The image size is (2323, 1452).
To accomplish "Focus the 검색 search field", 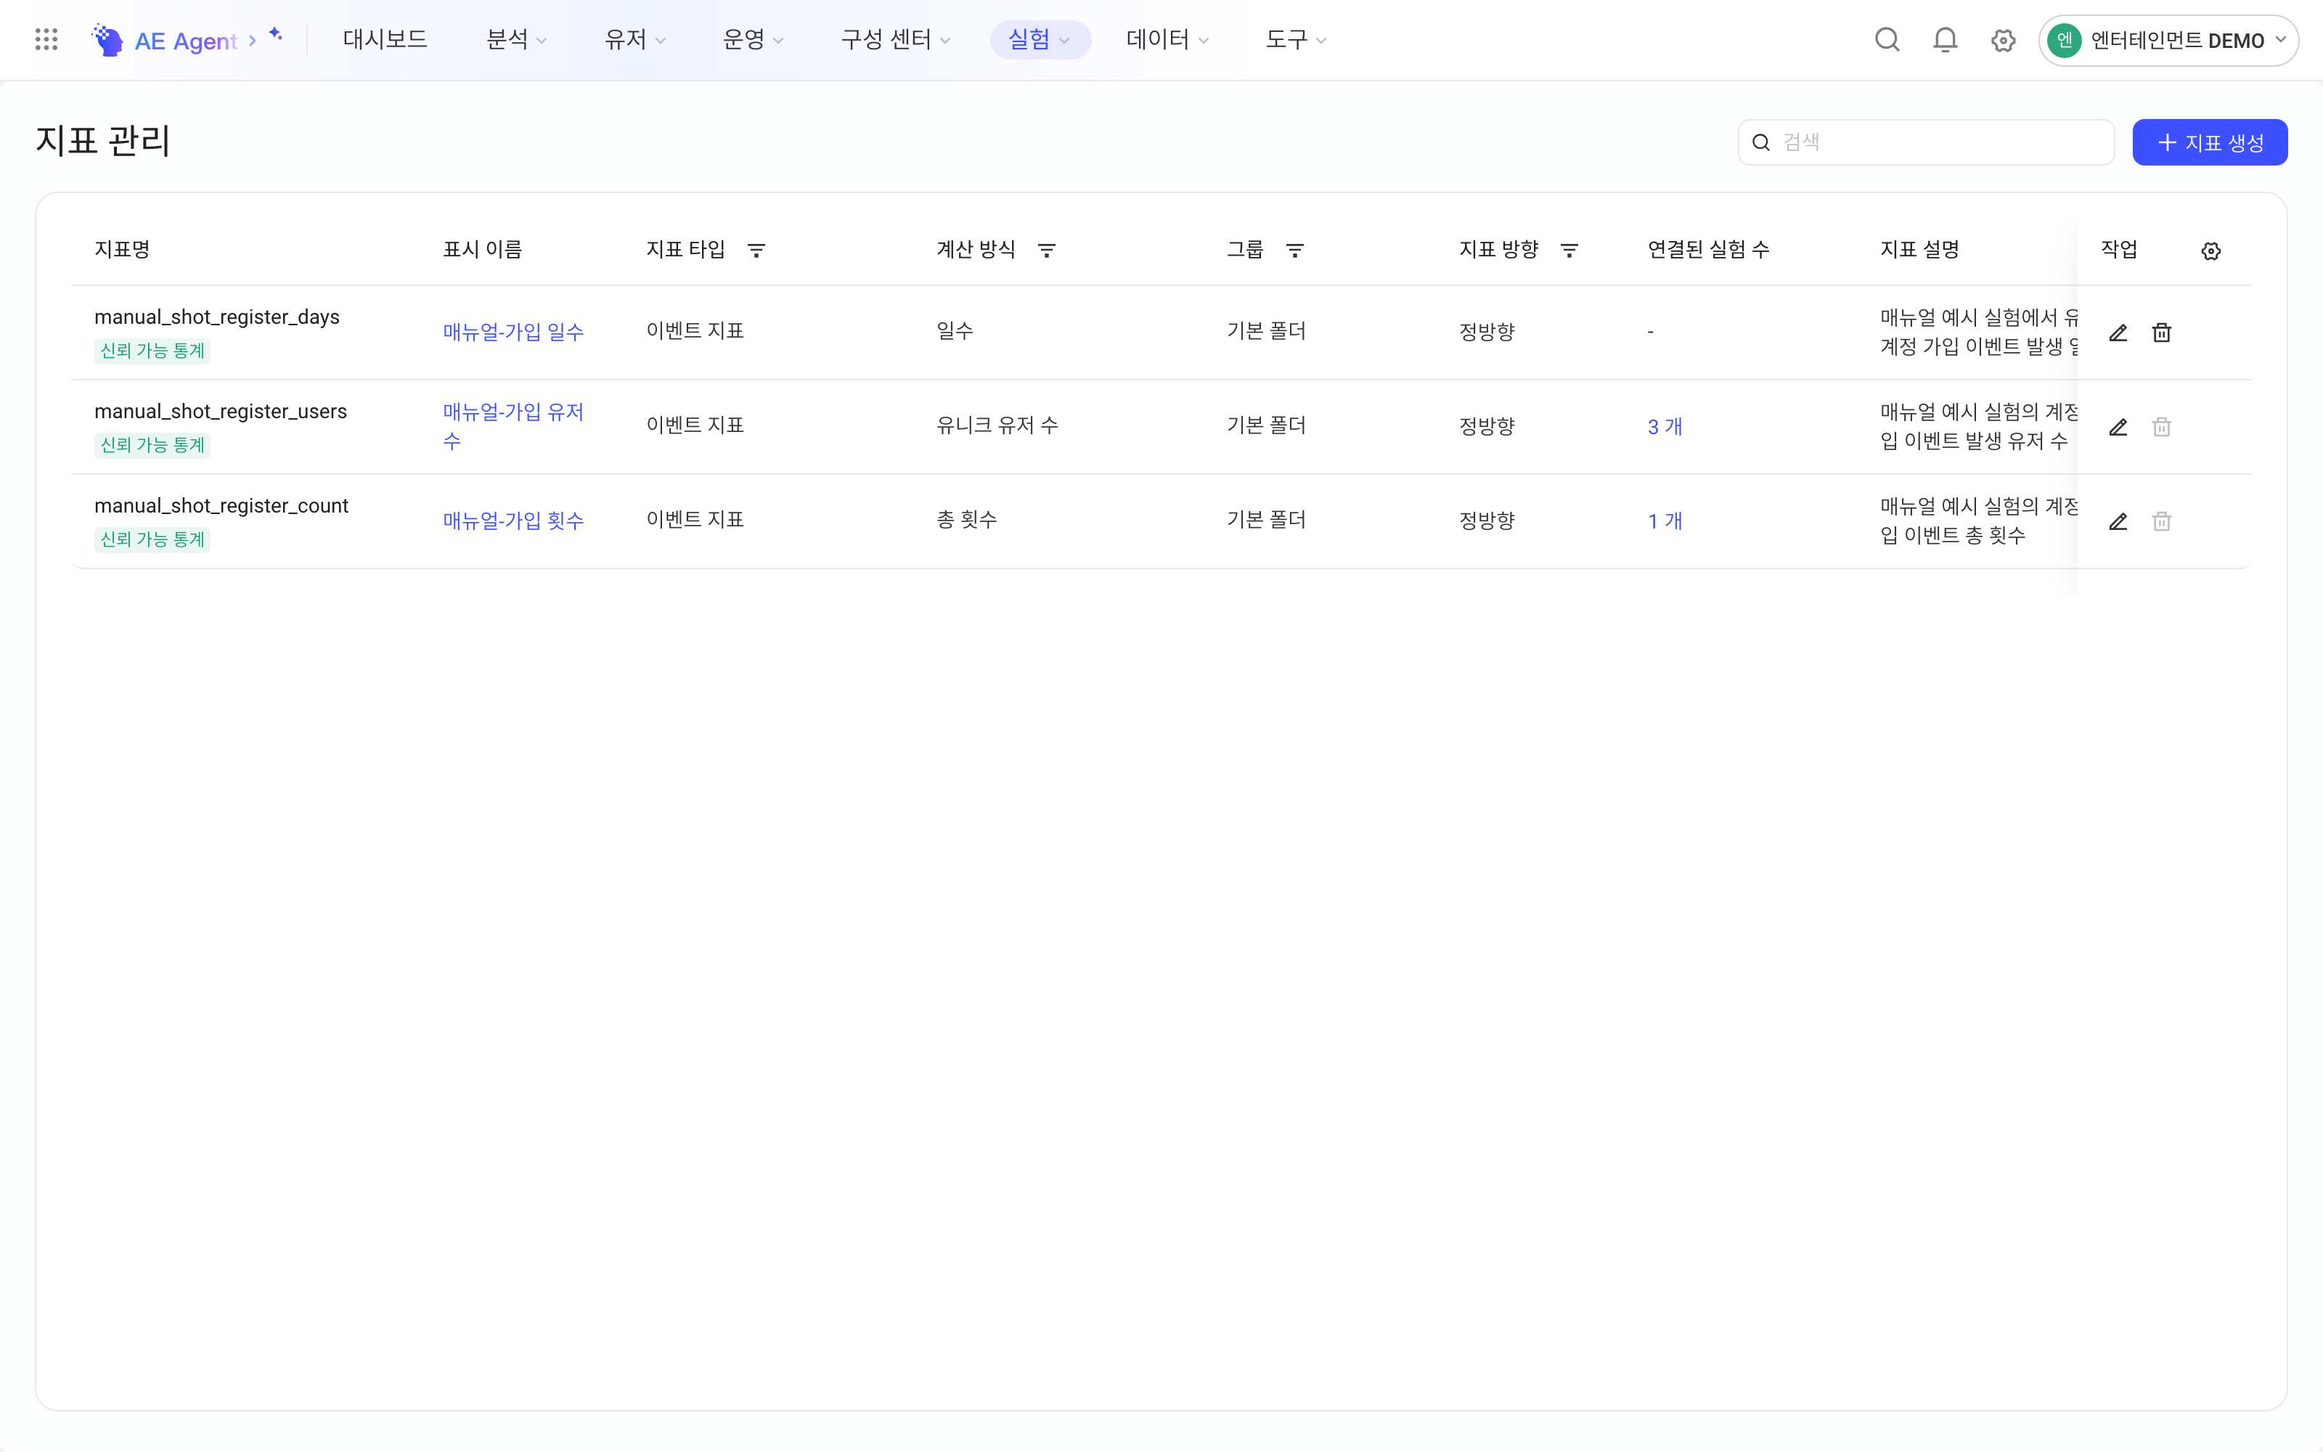I will point(1926,142).
